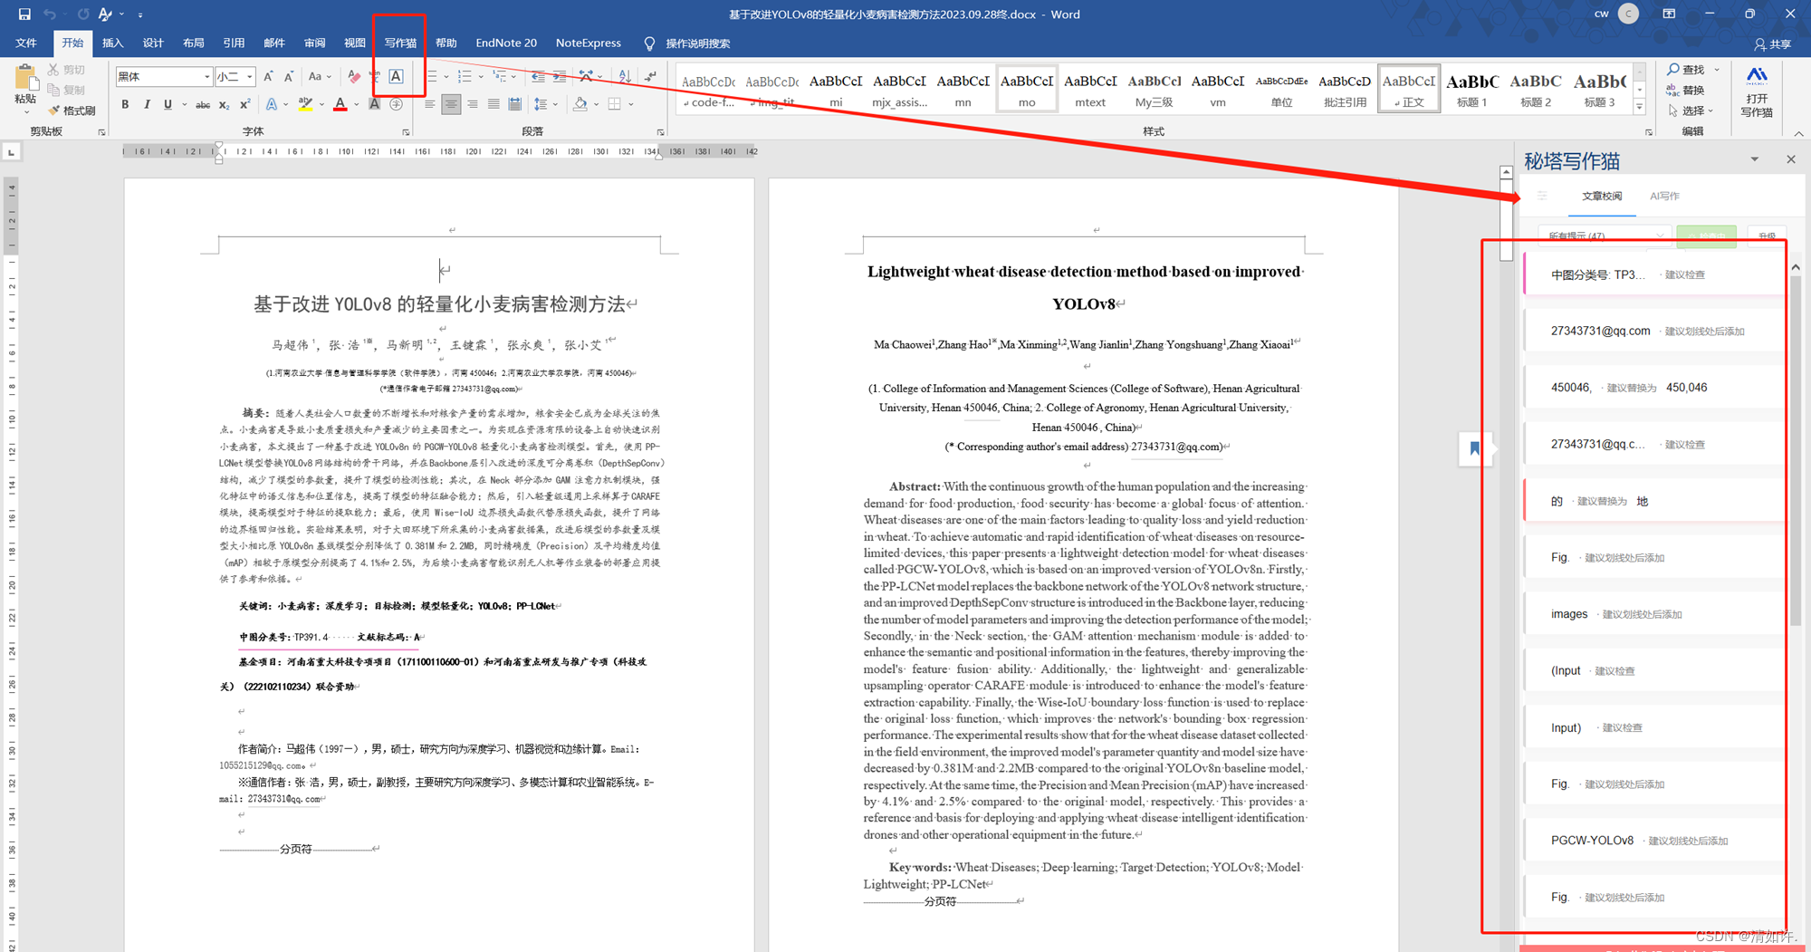Open the Font dialog launcher

[406, 132]
